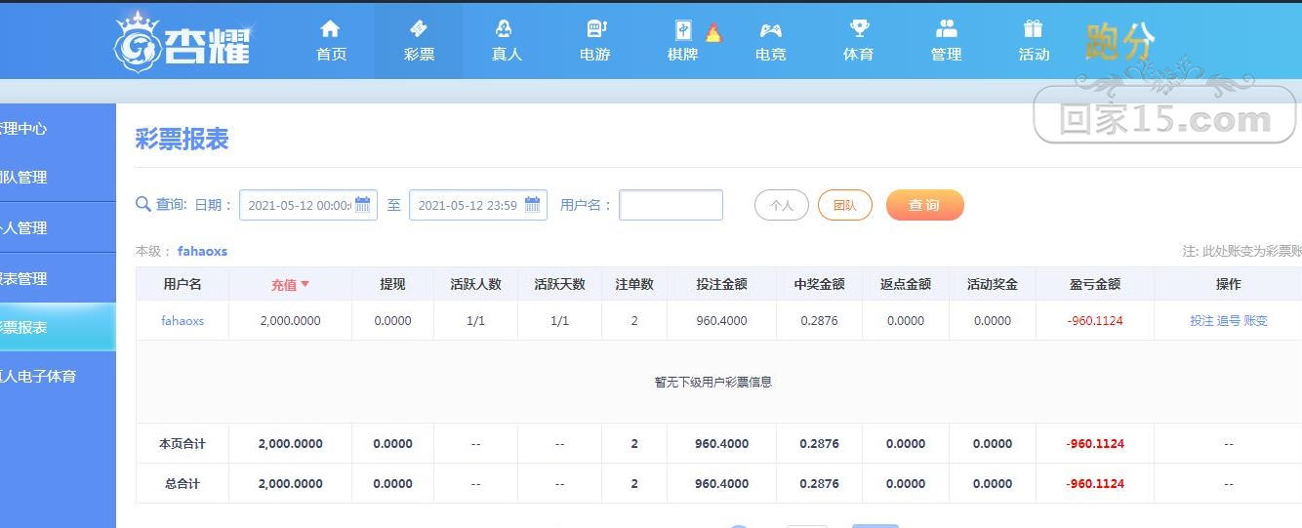Click the 管理 people icon in navbar
The width and height of the screenshot is (1302, 528).
[x=946, y=28]
